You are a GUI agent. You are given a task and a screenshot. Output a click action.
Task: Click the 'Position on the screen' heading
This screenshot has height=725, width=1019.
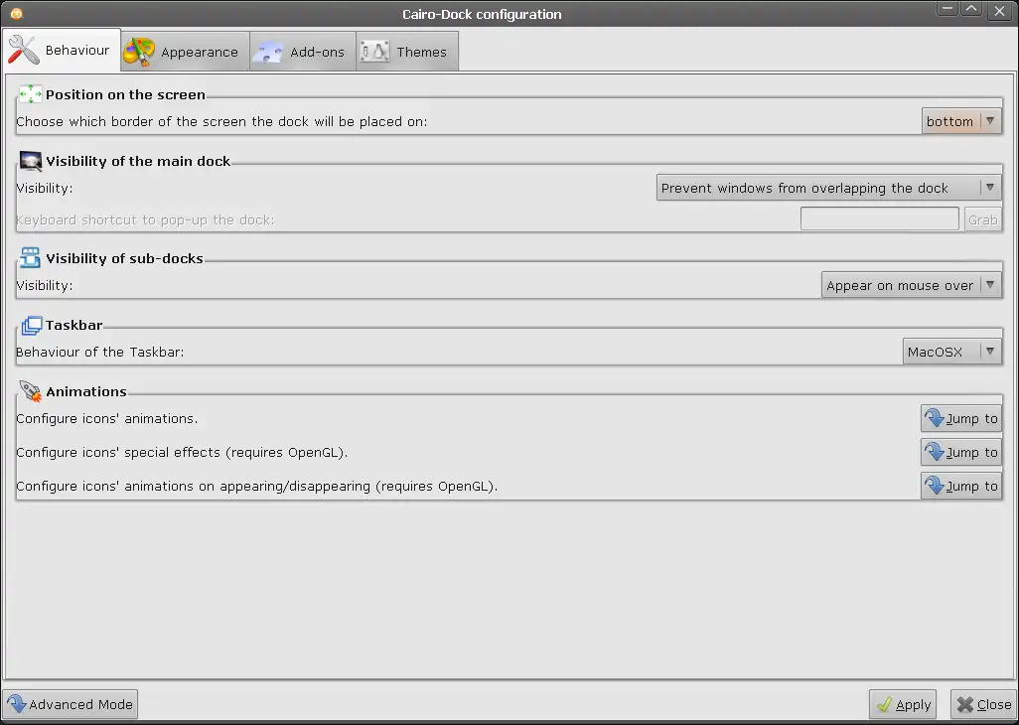pos(125,95)
